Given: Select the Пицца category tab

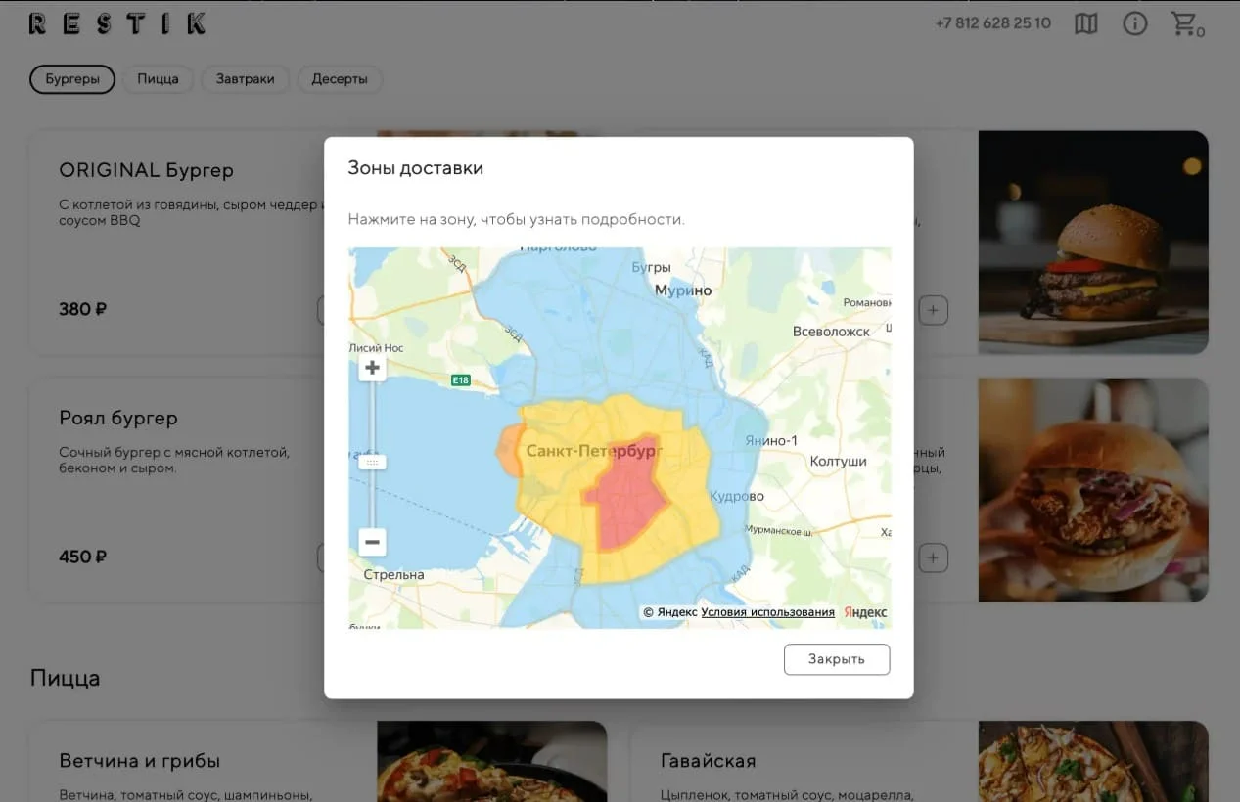Looking at the screenshot, I should point(158,79).
